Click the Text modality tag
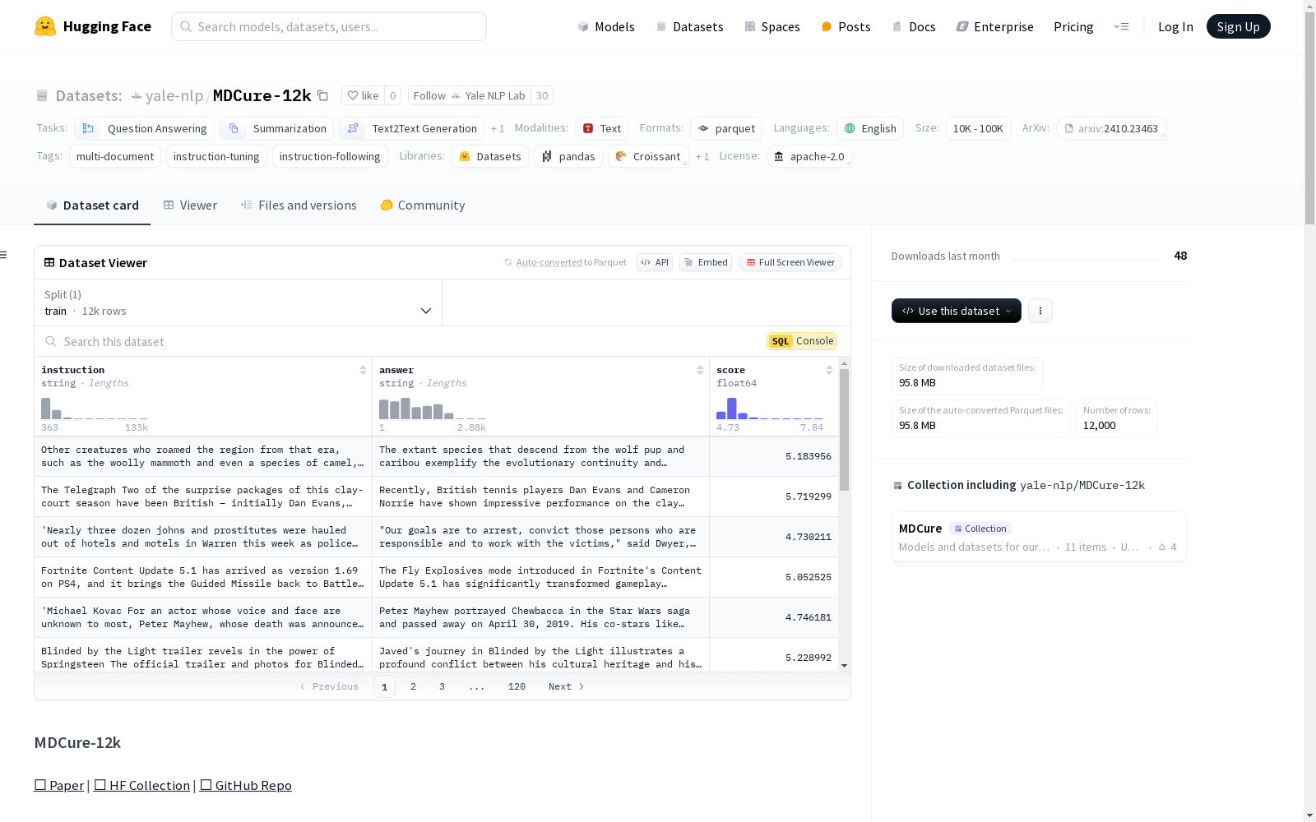 (601, 128)
